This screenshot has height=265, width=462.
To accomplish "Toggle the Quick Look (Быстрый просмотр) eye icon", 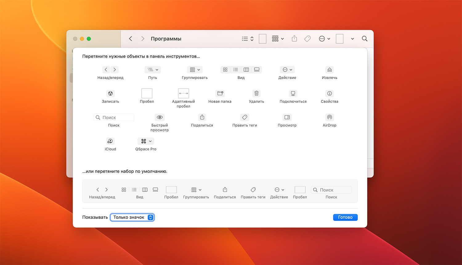I will click(160, 117).
